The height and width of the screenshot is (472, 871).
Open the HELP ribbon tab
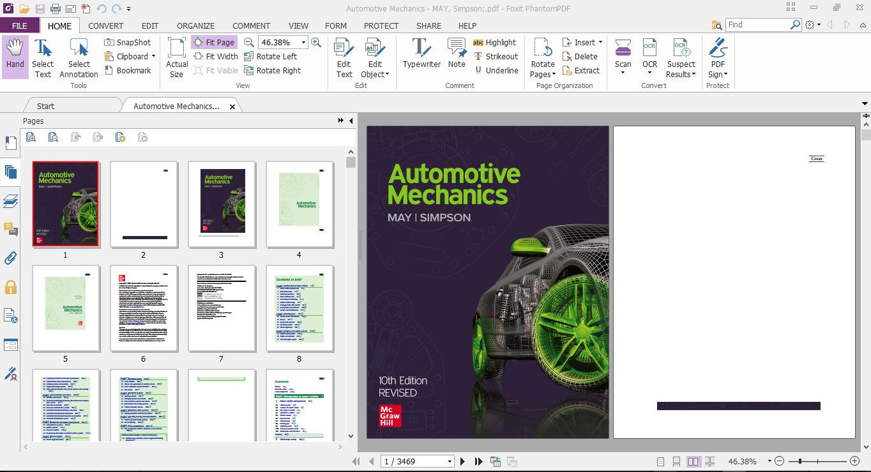click(467, 26)
